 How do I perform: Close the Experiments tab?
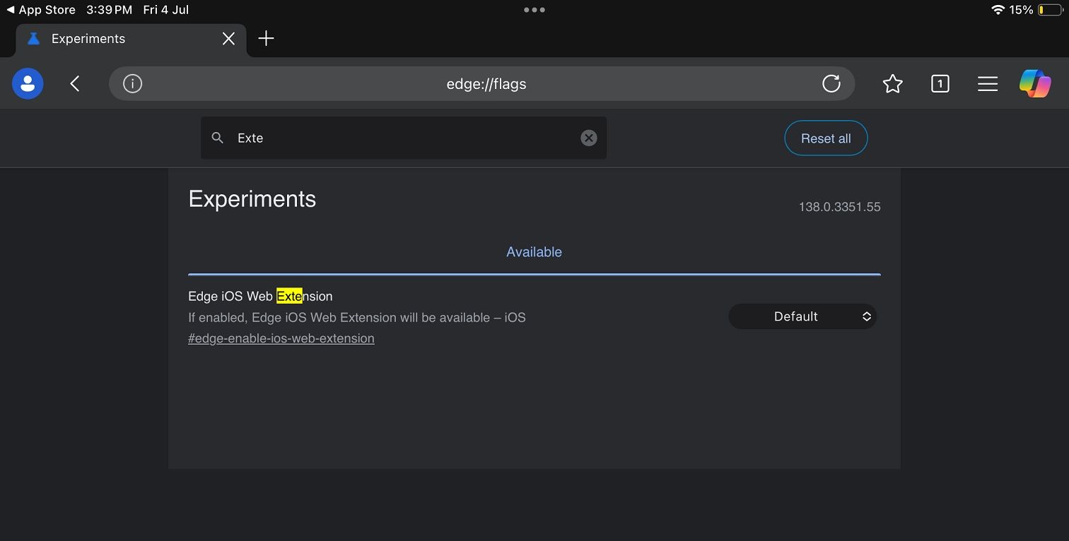(x=228, y=39)
